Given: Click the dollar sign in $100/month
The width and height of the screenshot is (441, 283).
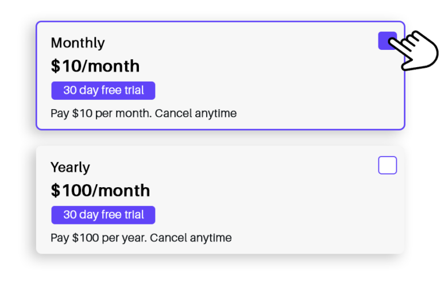Looking at the screenshot, I should [55, 191].
